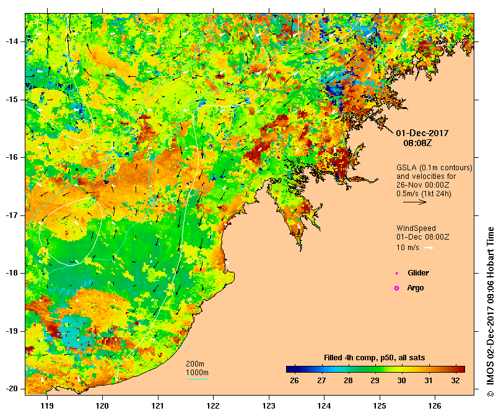Click the latitude axis label '-15'
Screen dimensions: 501x416
(12, 100)
